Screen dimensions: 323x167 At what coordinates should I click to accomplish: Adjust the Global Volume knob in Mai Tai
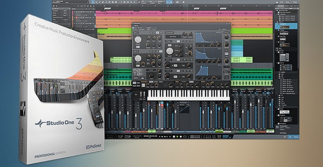[x=226, y=38]
